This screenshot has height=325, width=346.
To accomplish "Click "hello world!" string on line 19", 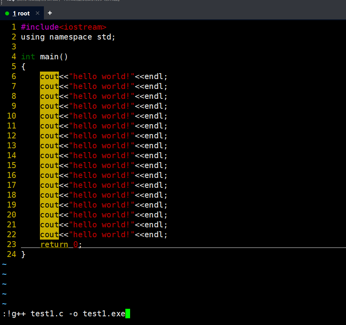I will [102, 205].
